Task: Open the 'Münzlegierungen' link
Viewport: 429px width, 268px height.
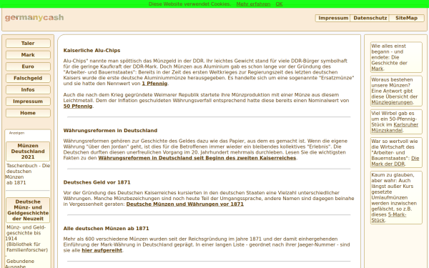Action: 392,102
